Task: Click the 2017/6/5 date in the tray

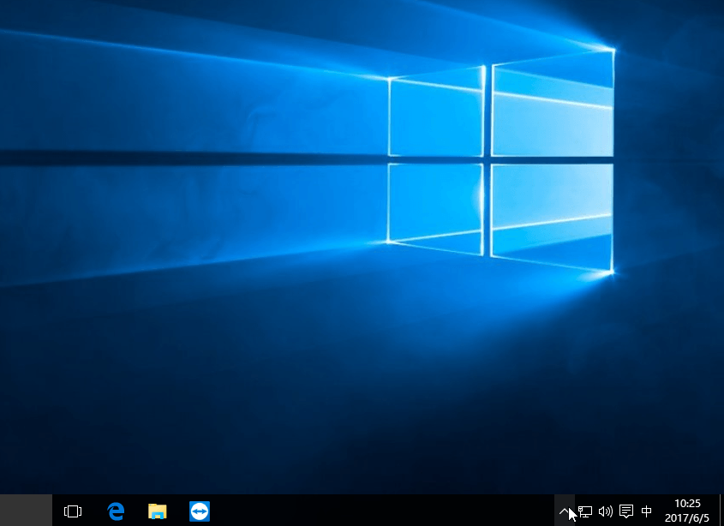Action: coord(687,518)
